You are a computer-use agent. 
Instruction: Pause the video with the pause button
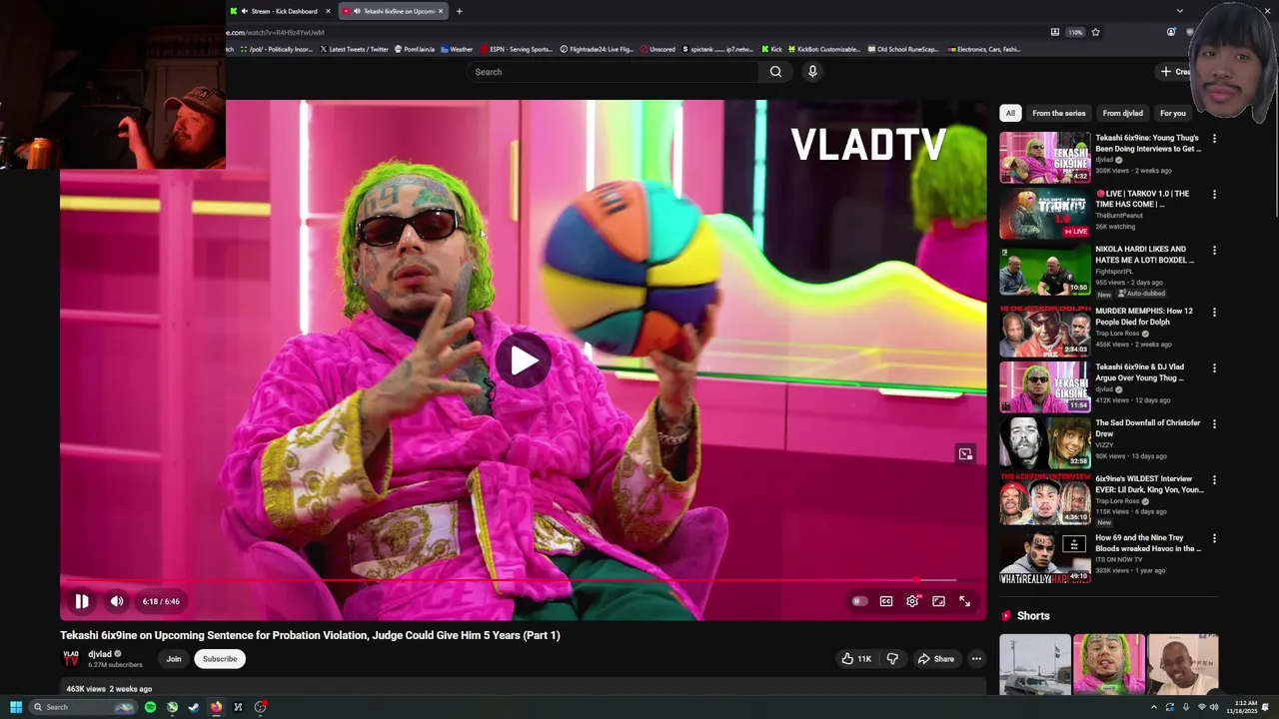(82, 601)
